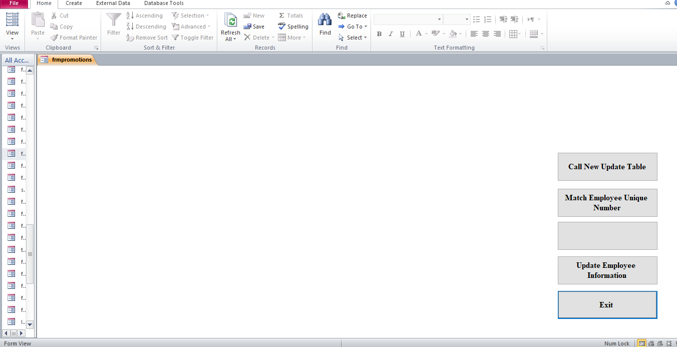Open the Text Formatting dialog launcher
This screenshot has width=677, height=347.
[x=542, y=48]
